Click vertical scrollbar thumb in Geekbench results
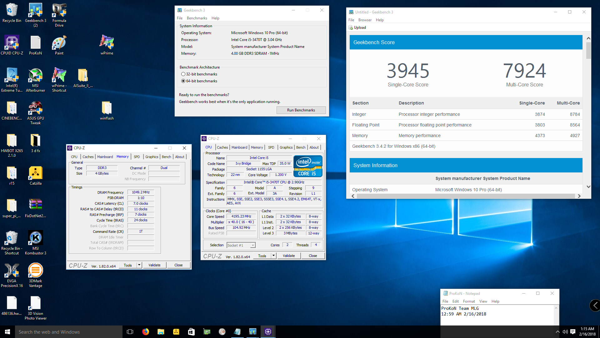The width and height of the screenshot is (600, 338). tap(588, 50)
